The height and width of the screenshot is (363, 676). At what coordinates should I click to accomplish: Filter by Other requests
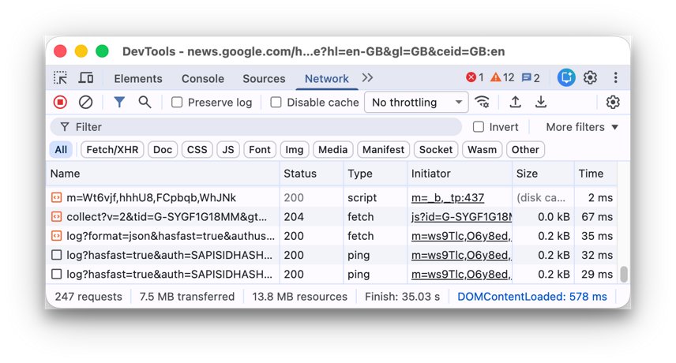tap(525, 149)
